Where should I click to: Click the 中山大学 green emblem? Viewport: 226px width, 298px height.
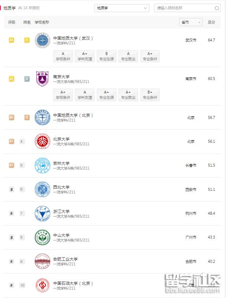click(x=42, y=237)
